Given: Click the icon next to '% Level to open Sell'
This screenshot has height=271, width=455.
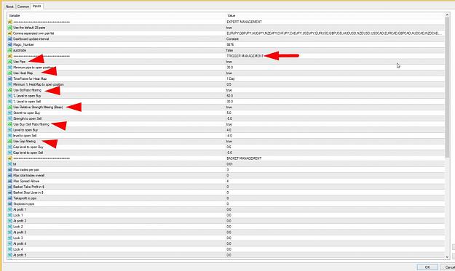Looking at the screenshot, I should click(x=10, y=102).
